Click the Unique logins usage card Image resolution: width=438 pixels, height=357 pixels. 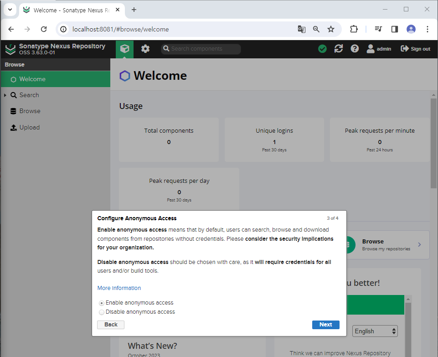tap(274, 140)
